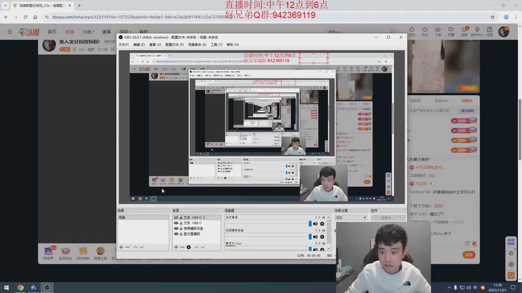This screenshot has height=293, width=522.
Task: Adjust the second mixer channel volume slider
Action: coord(268,237)
